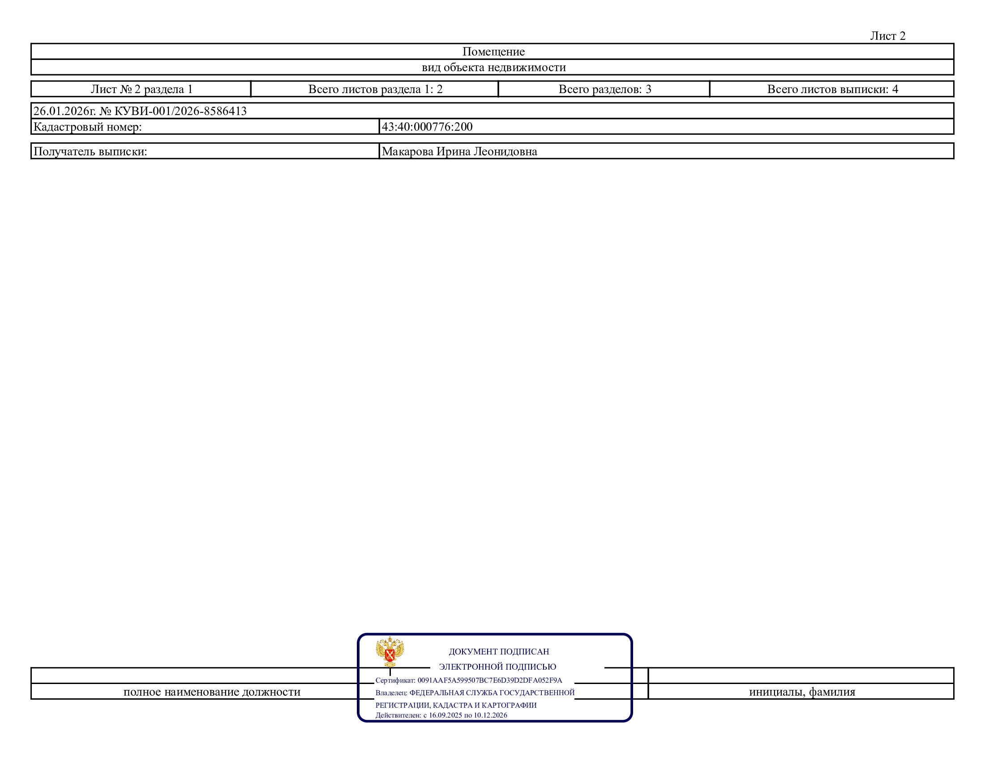The width and height of the screenshot is (985, 761).
Task: Click the 'ДОКУМЕНТ ПОДПИСАН' stamp title
Action: point(499,651)
